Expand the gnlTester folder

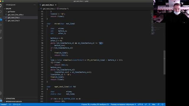pyautogui.click(x=11, y=12)
